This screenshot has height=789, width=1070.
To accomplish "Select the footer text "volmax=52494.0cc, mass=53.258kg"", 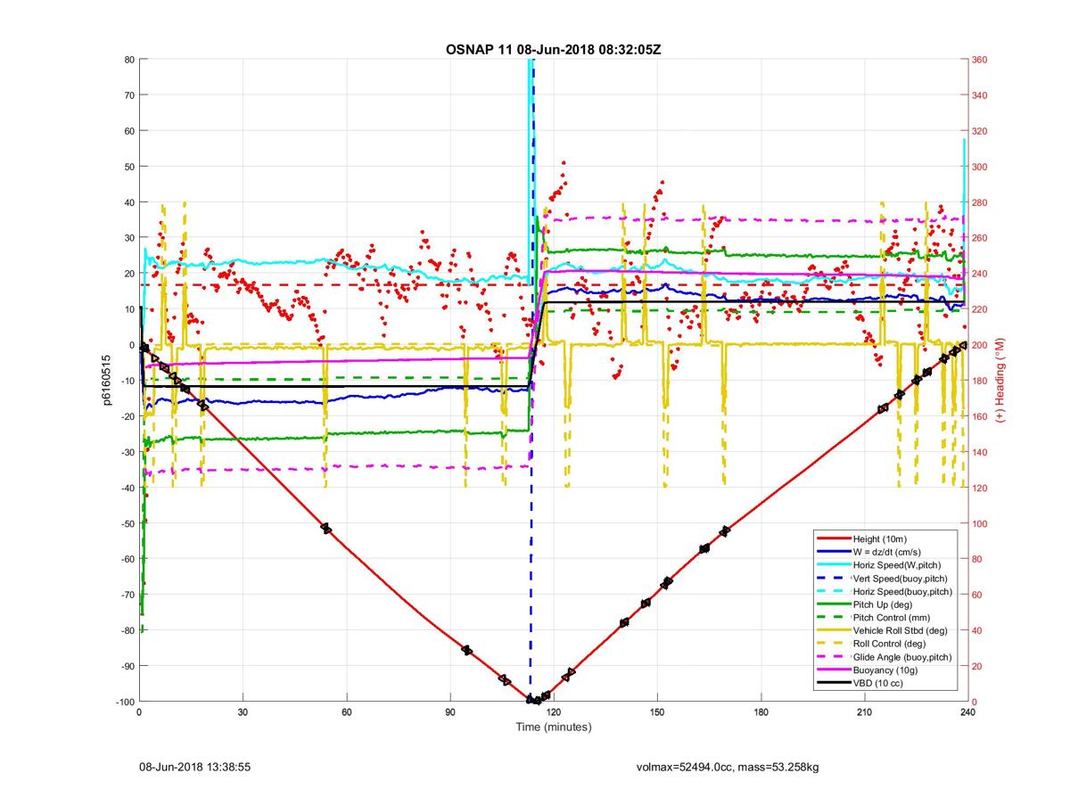I will pos(728,767).
